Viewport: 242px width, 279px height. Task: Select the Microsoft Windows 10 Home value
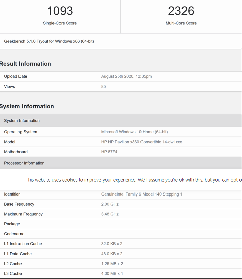134,132
